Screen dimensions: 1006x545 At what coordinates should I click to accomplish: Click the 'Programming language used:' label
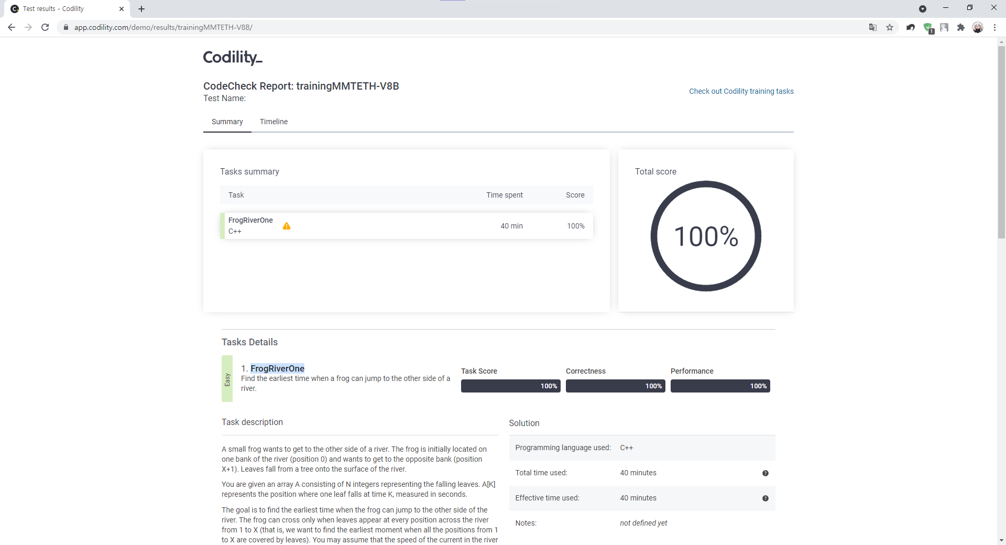click(x=563, y=448)
